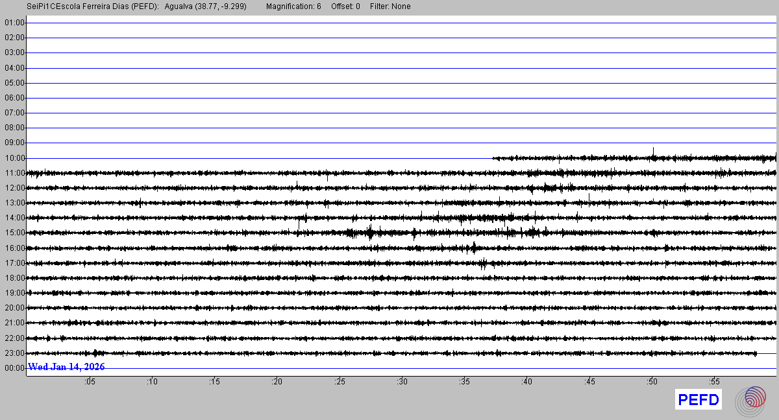Screen dimensions: 779x420
Task: Click the blue PEFD station badge
Action: 699,401
